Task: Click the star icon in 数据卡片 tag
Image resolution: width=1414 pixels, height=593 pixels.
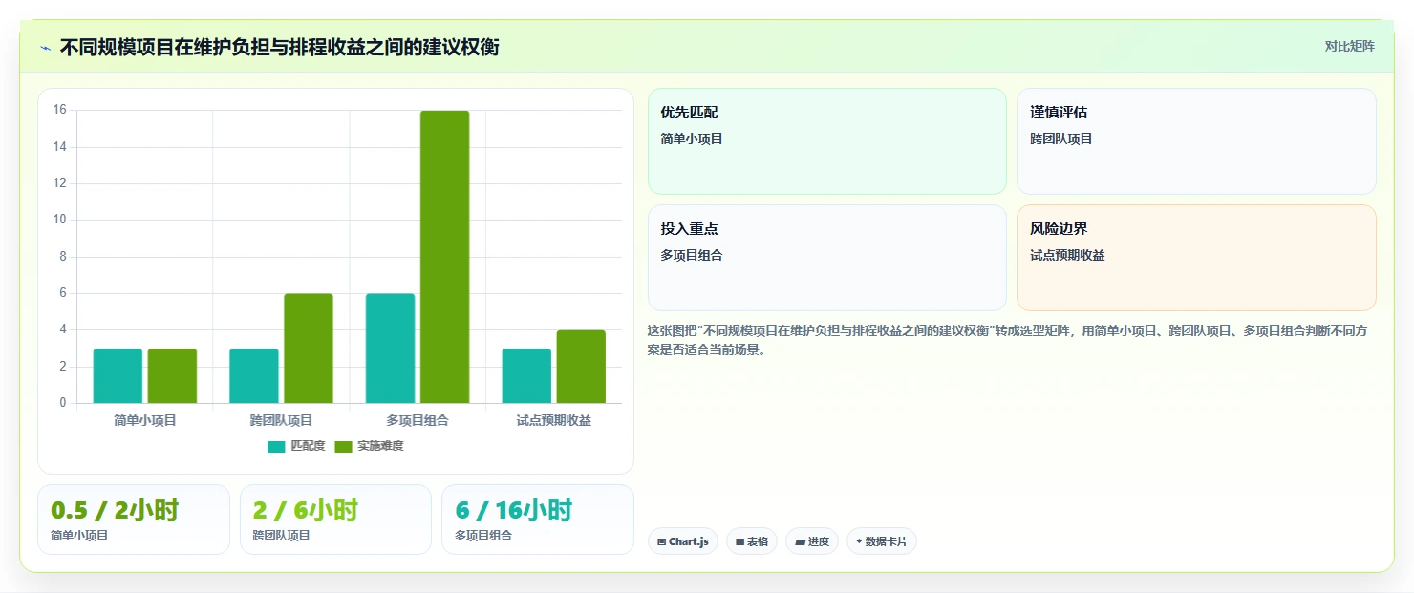Action: (859, 541)
